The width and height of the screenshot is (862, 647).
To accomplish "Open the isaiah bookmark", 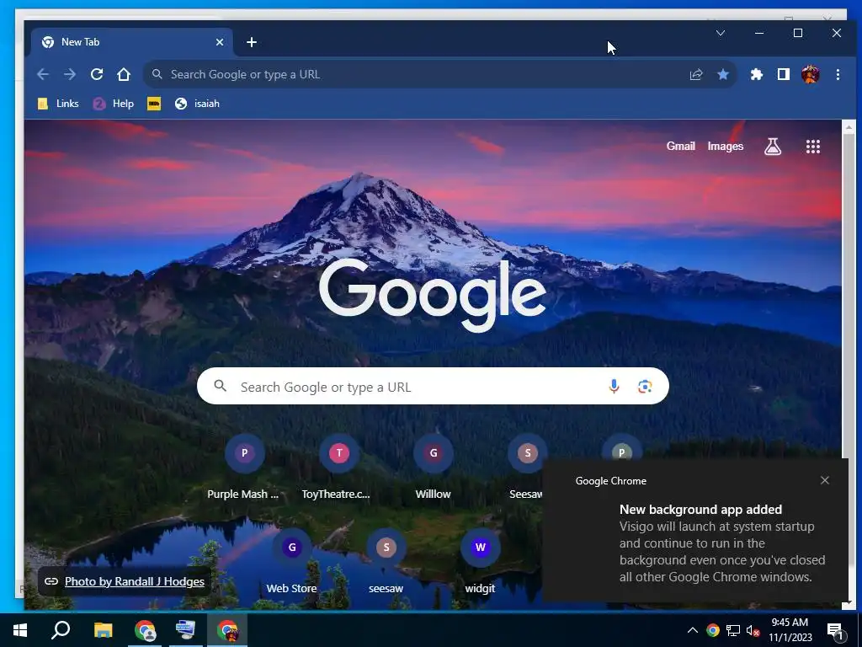I will click(x=197, y=104).
